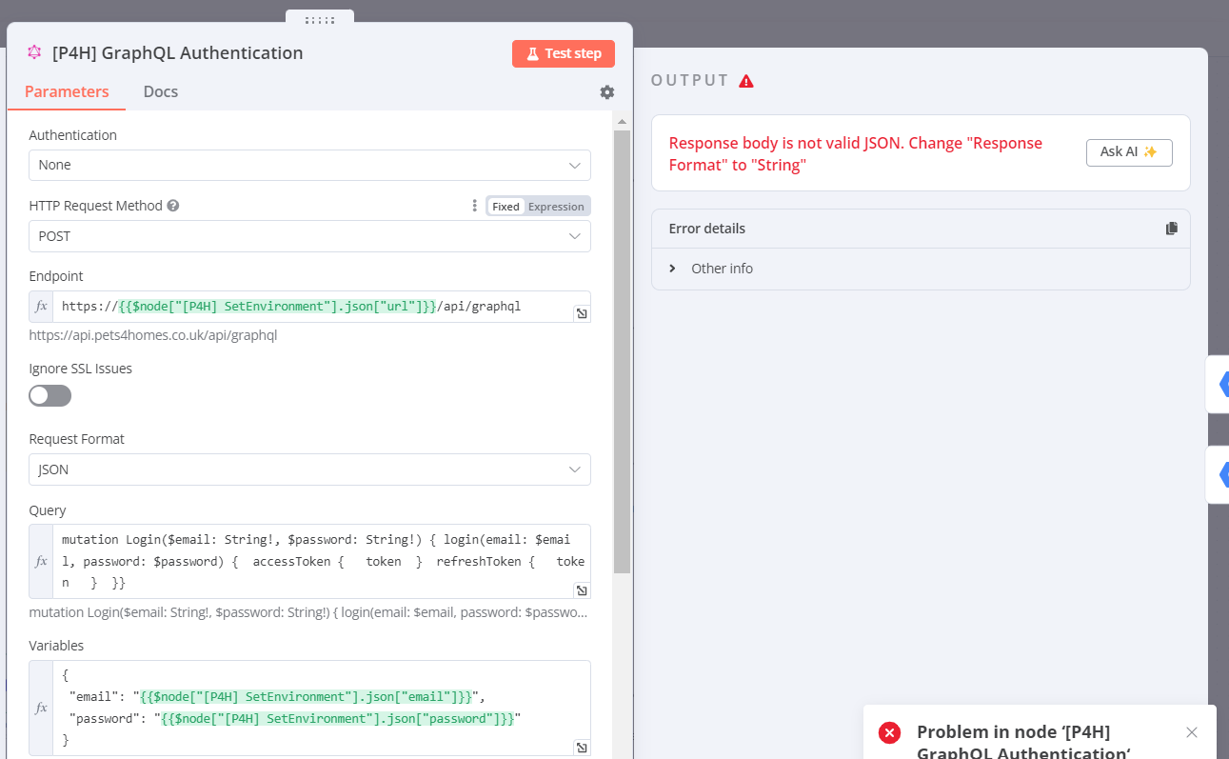Click the Test step button
Image resolution: width=1229 pixels, height=759 pixels.
(564, 53)
